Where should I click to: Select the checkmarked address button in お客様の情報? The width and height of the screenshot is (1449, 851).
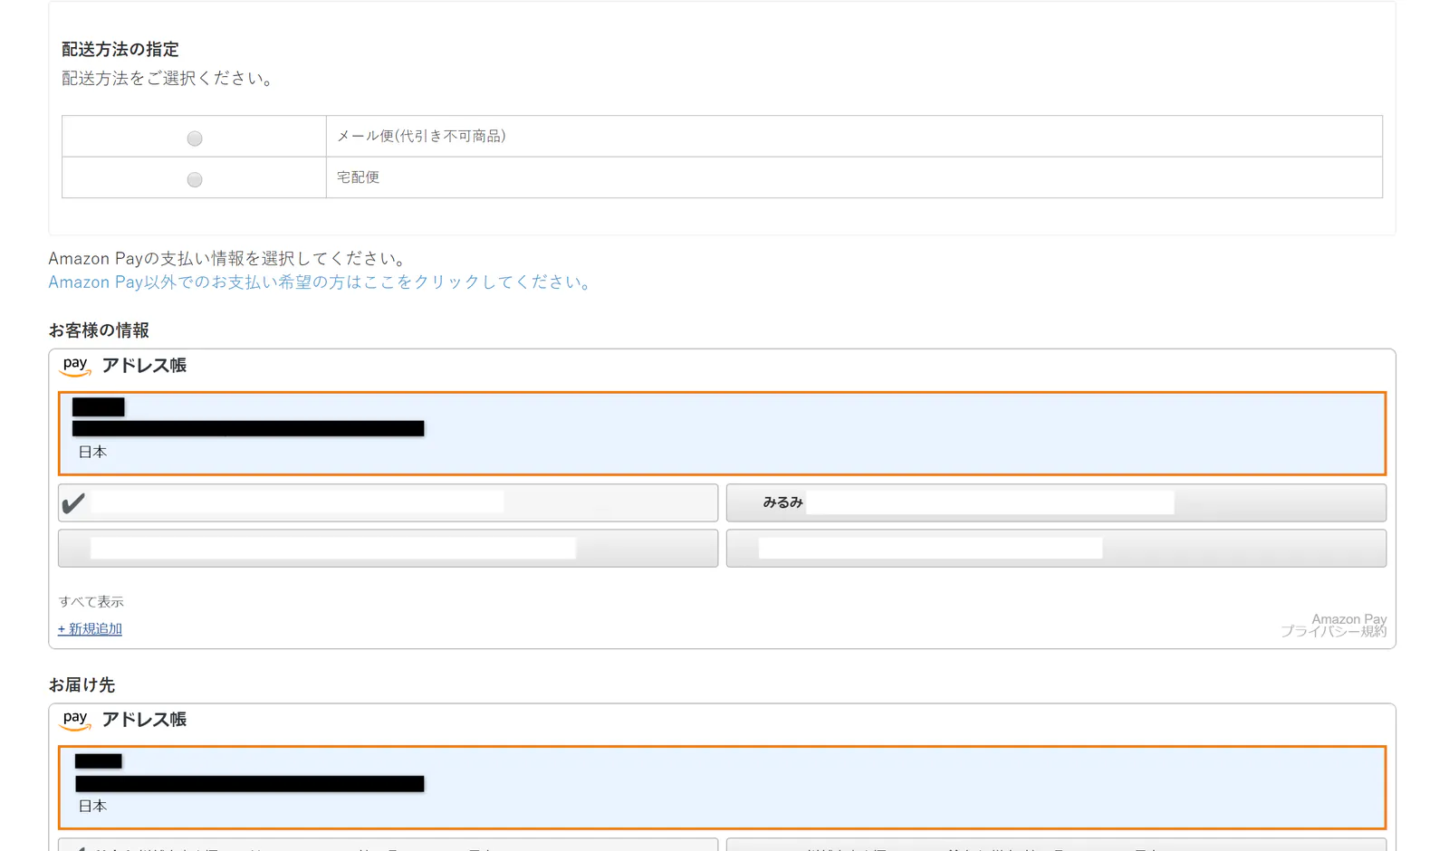click(388, 502)
